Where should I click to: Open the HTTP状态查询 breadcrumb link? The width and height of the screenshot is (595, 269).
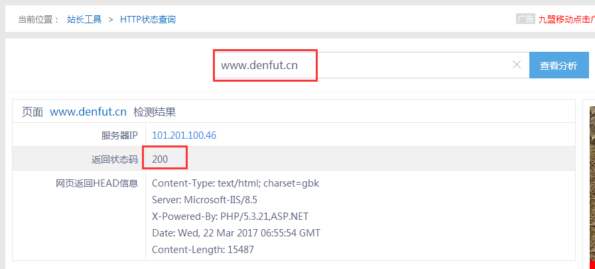pyautogui.click(x=148, y=19)
